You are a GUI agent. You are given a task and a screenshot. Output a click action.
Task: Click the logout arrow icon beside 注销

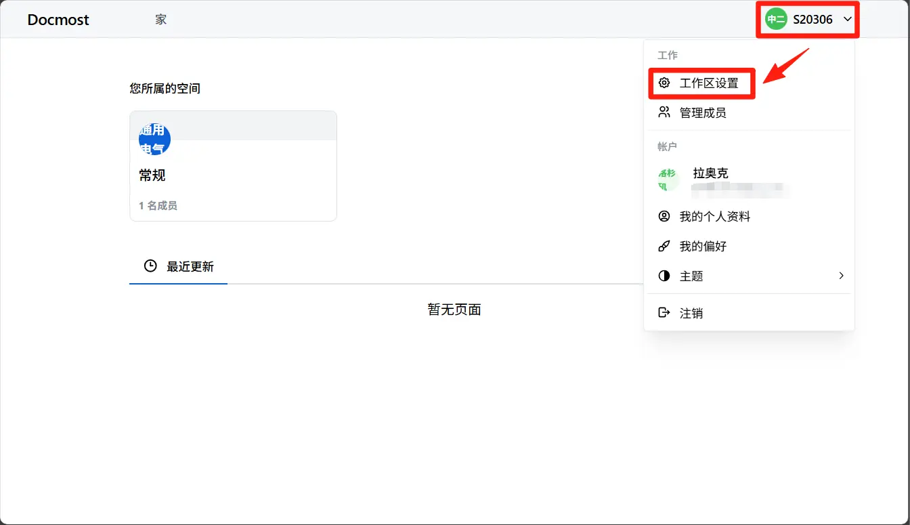664,313
